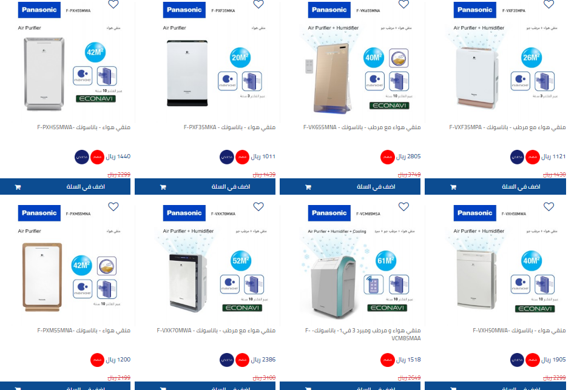Screen dimensions: 577x390
Task: Click cart icon under F-VK655MNA purifier
Action: [308, 187]
